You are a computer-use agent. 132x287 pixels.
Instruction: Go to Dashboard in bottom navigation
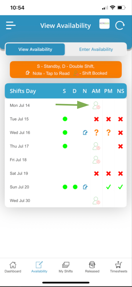pyautogui.click(x=13, y=267)
